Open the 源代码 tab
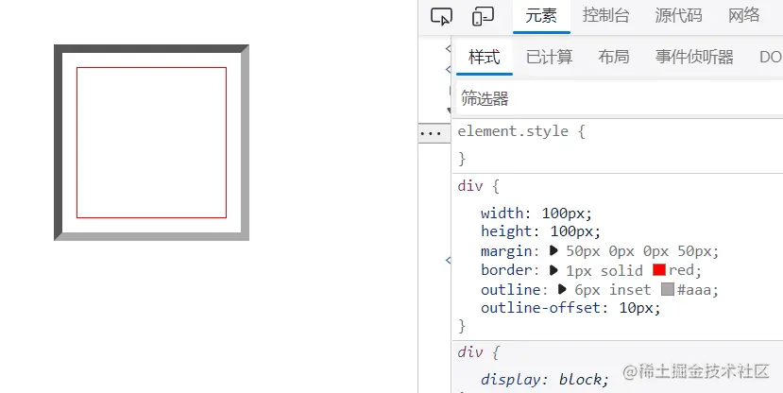 678,16
